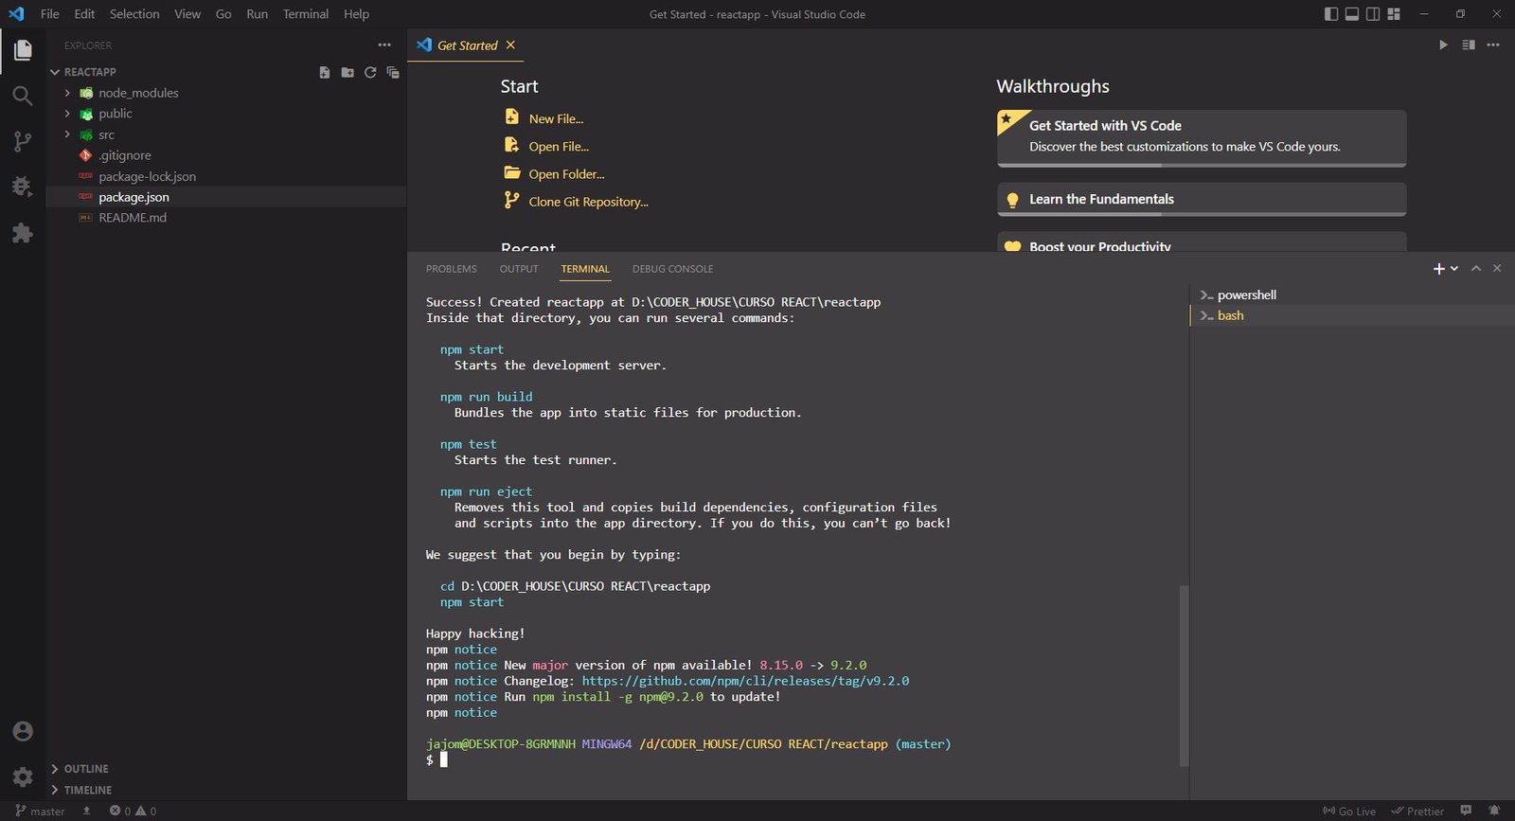This screenshot has width=1515, height=821.
Task: Click the Run play icon in editor toolbar
Action: (x=1443, y=45)
